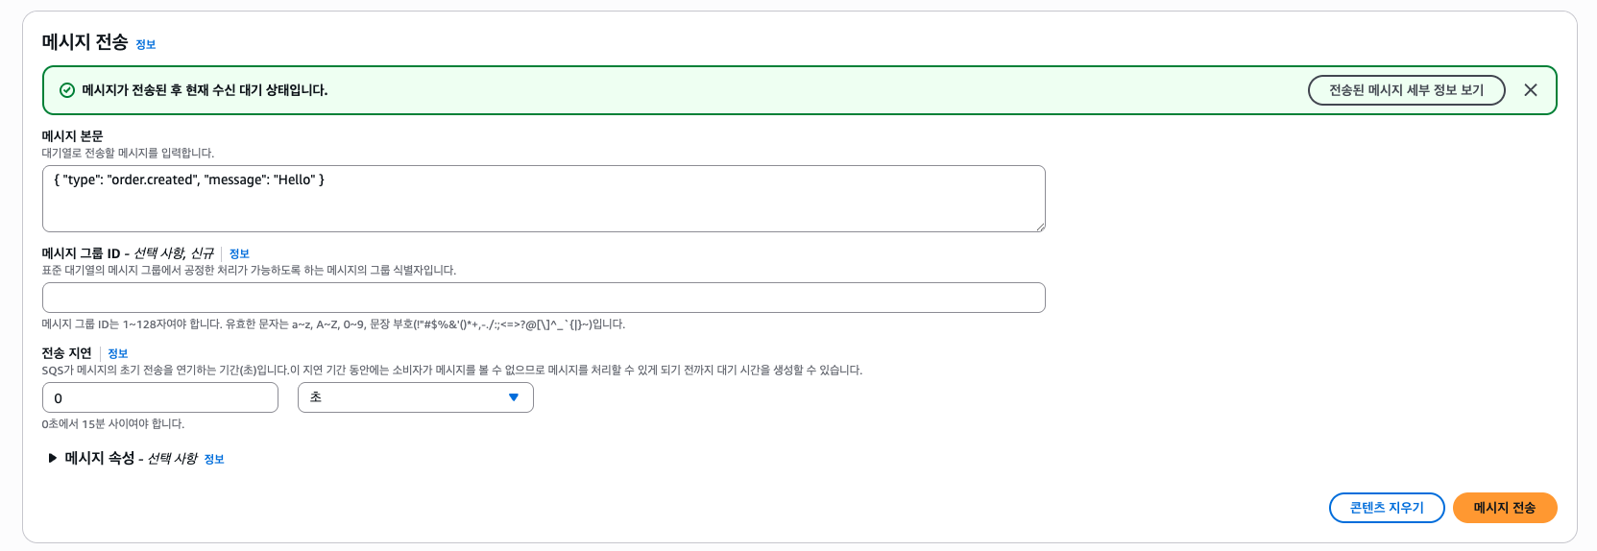Click the empty 메시지 그룹 ID field
This screenshot has width=1597, height=551.
(544, 298)
